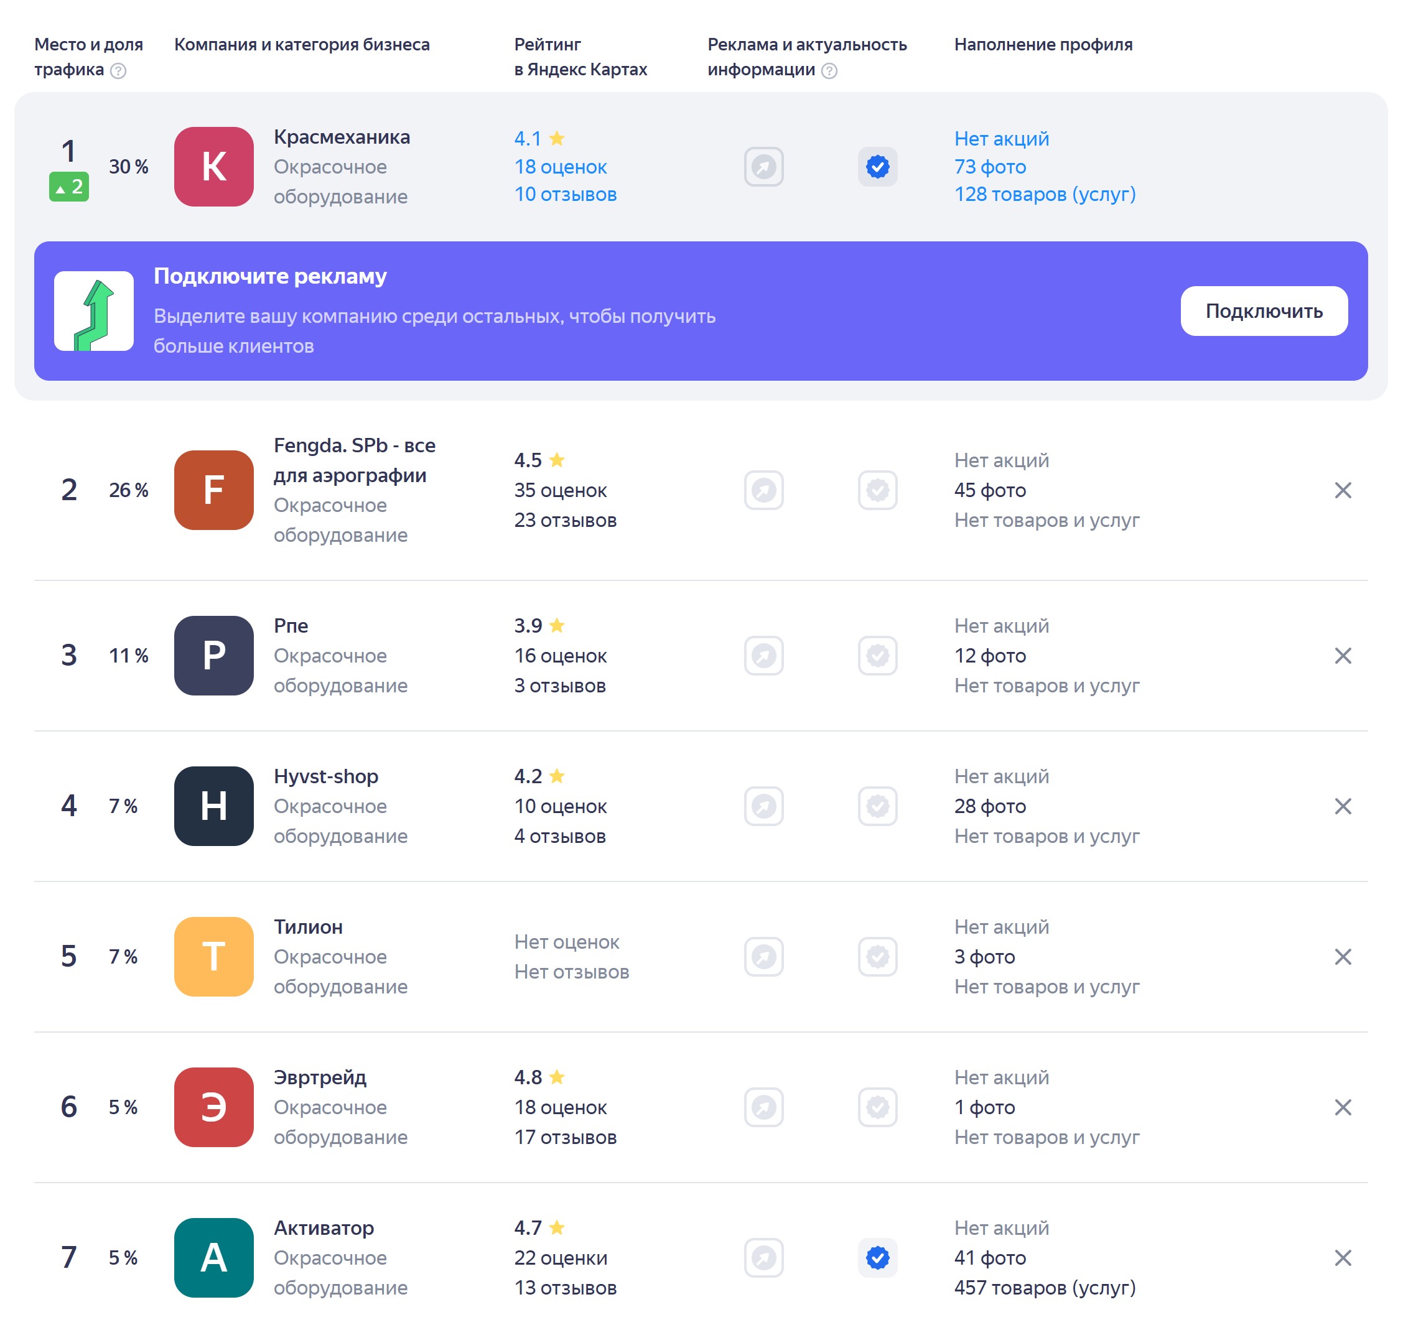Open the Красмеханика 4.1 rating link
1403x1330 pixels.
coord(539,138)
